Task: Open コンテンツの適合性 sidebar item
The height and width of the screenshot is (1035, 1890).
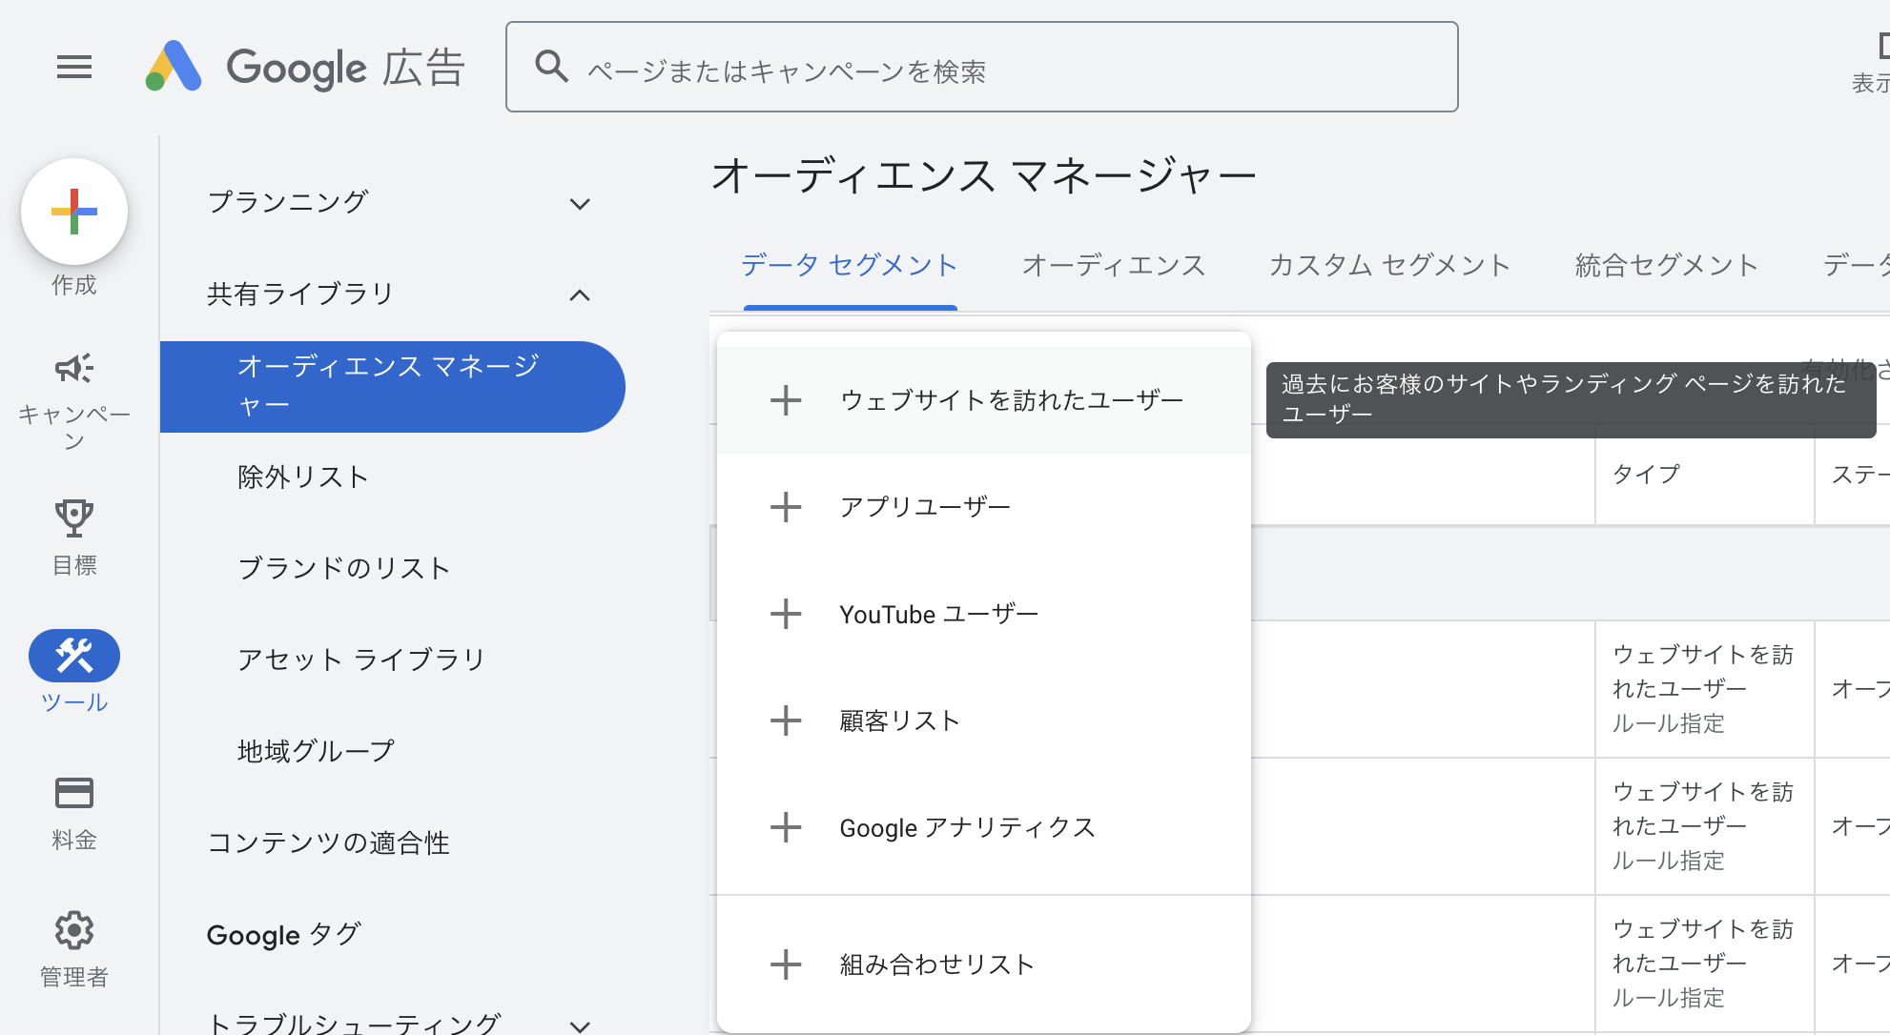Action: [328, 842]
